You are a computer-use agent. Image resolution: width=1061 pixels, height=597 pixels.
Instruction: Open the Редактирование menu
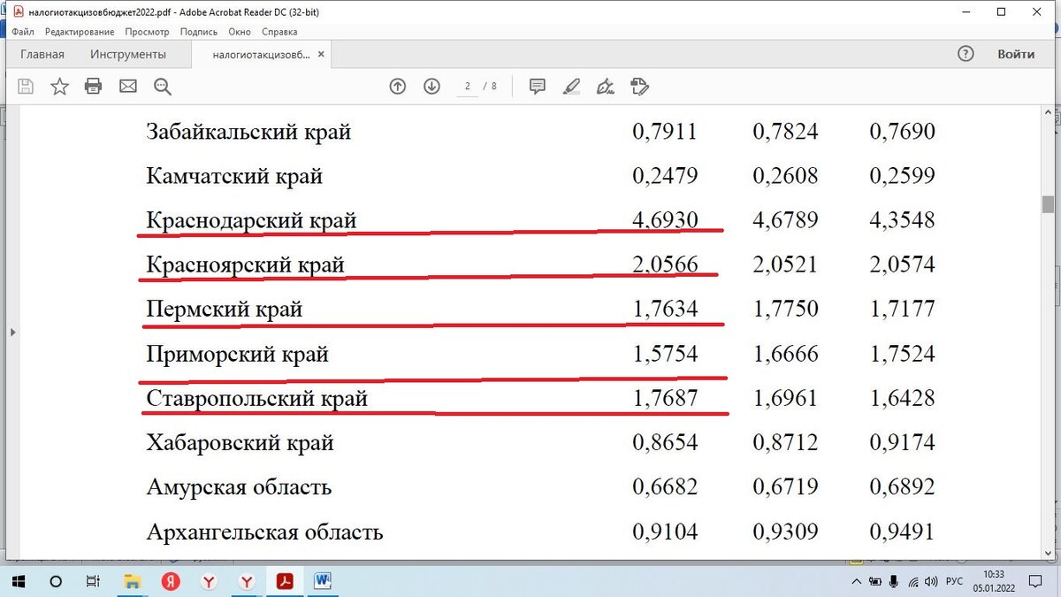point(80,32)
